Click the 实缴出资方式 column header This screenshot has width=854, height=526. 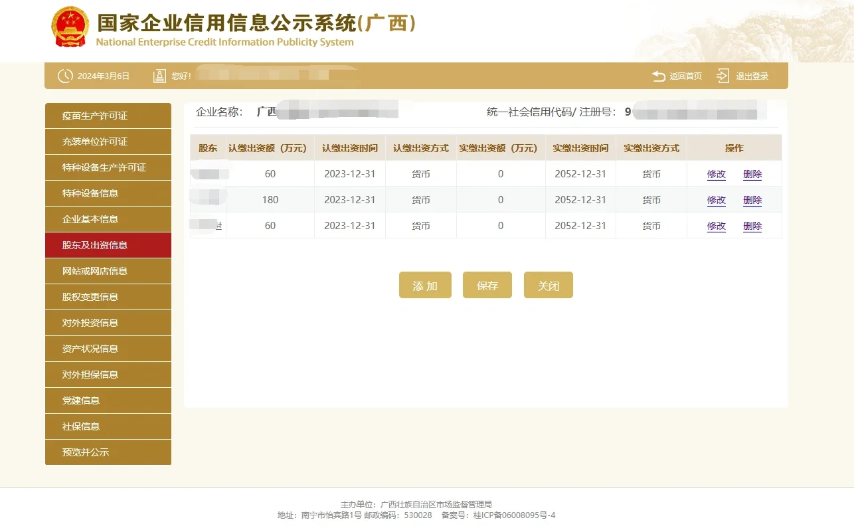click(x=651, y=148)
